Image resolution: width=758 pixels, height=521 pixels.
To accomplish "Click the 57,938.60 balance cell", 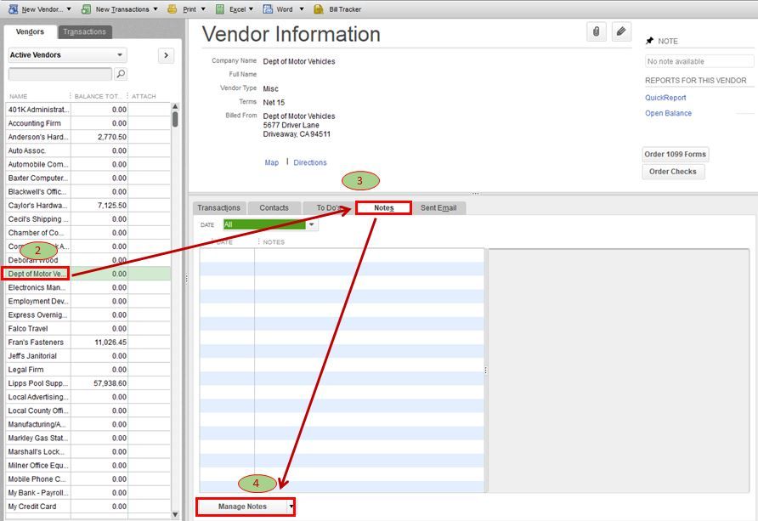I will (99, 383).
